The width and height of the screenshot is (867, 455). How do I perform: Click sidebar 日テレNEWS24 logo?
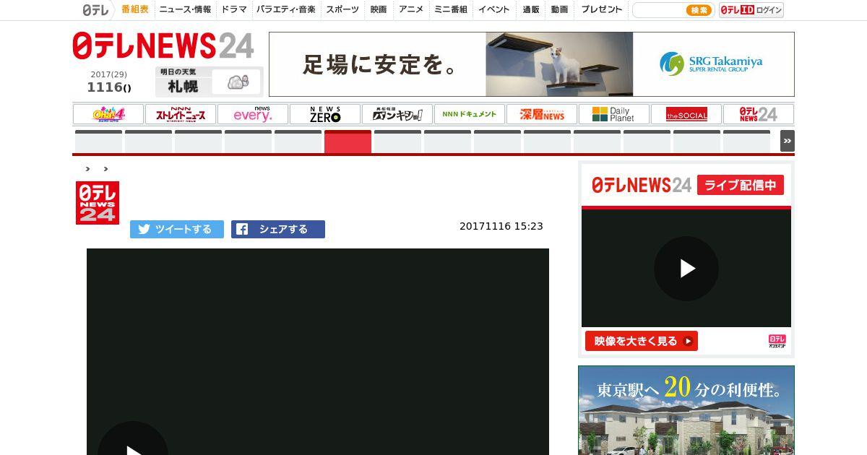click(642, 185)
